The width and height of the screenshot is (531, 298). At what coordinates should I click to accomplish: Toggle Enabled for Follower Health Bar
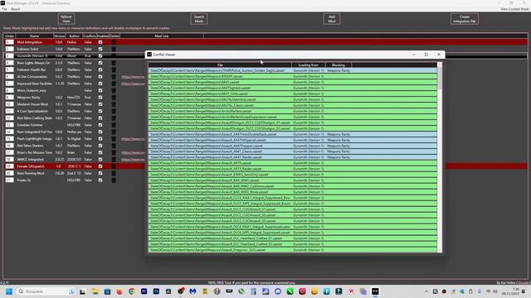[100, 70]
